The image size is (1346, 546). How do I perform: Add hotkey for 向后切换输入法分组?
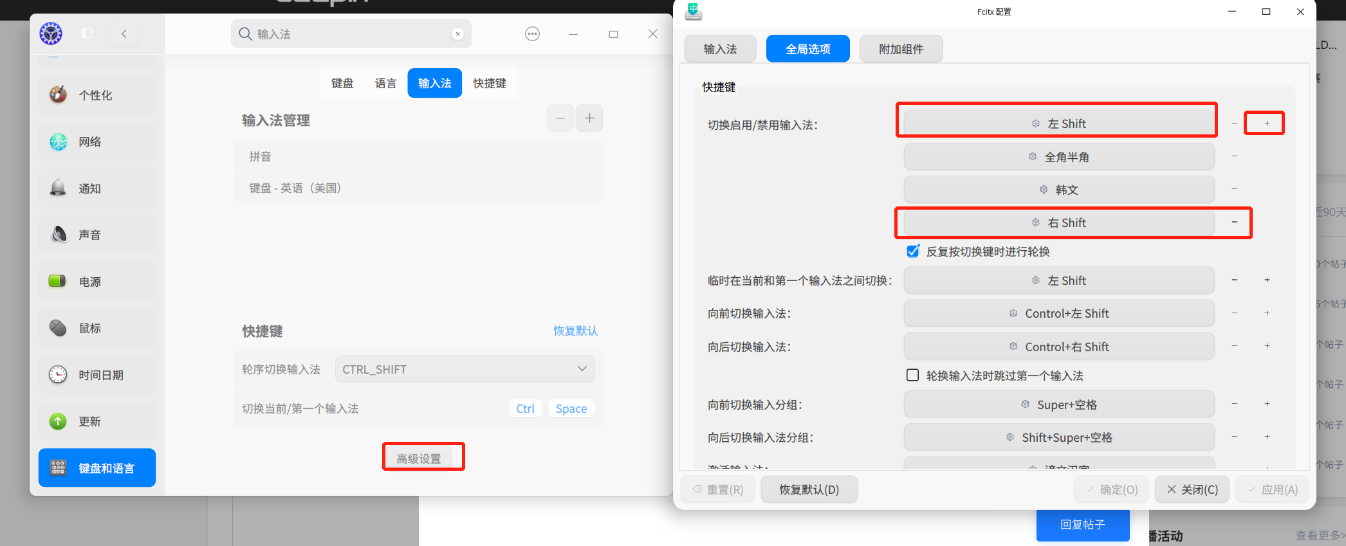1267,437
